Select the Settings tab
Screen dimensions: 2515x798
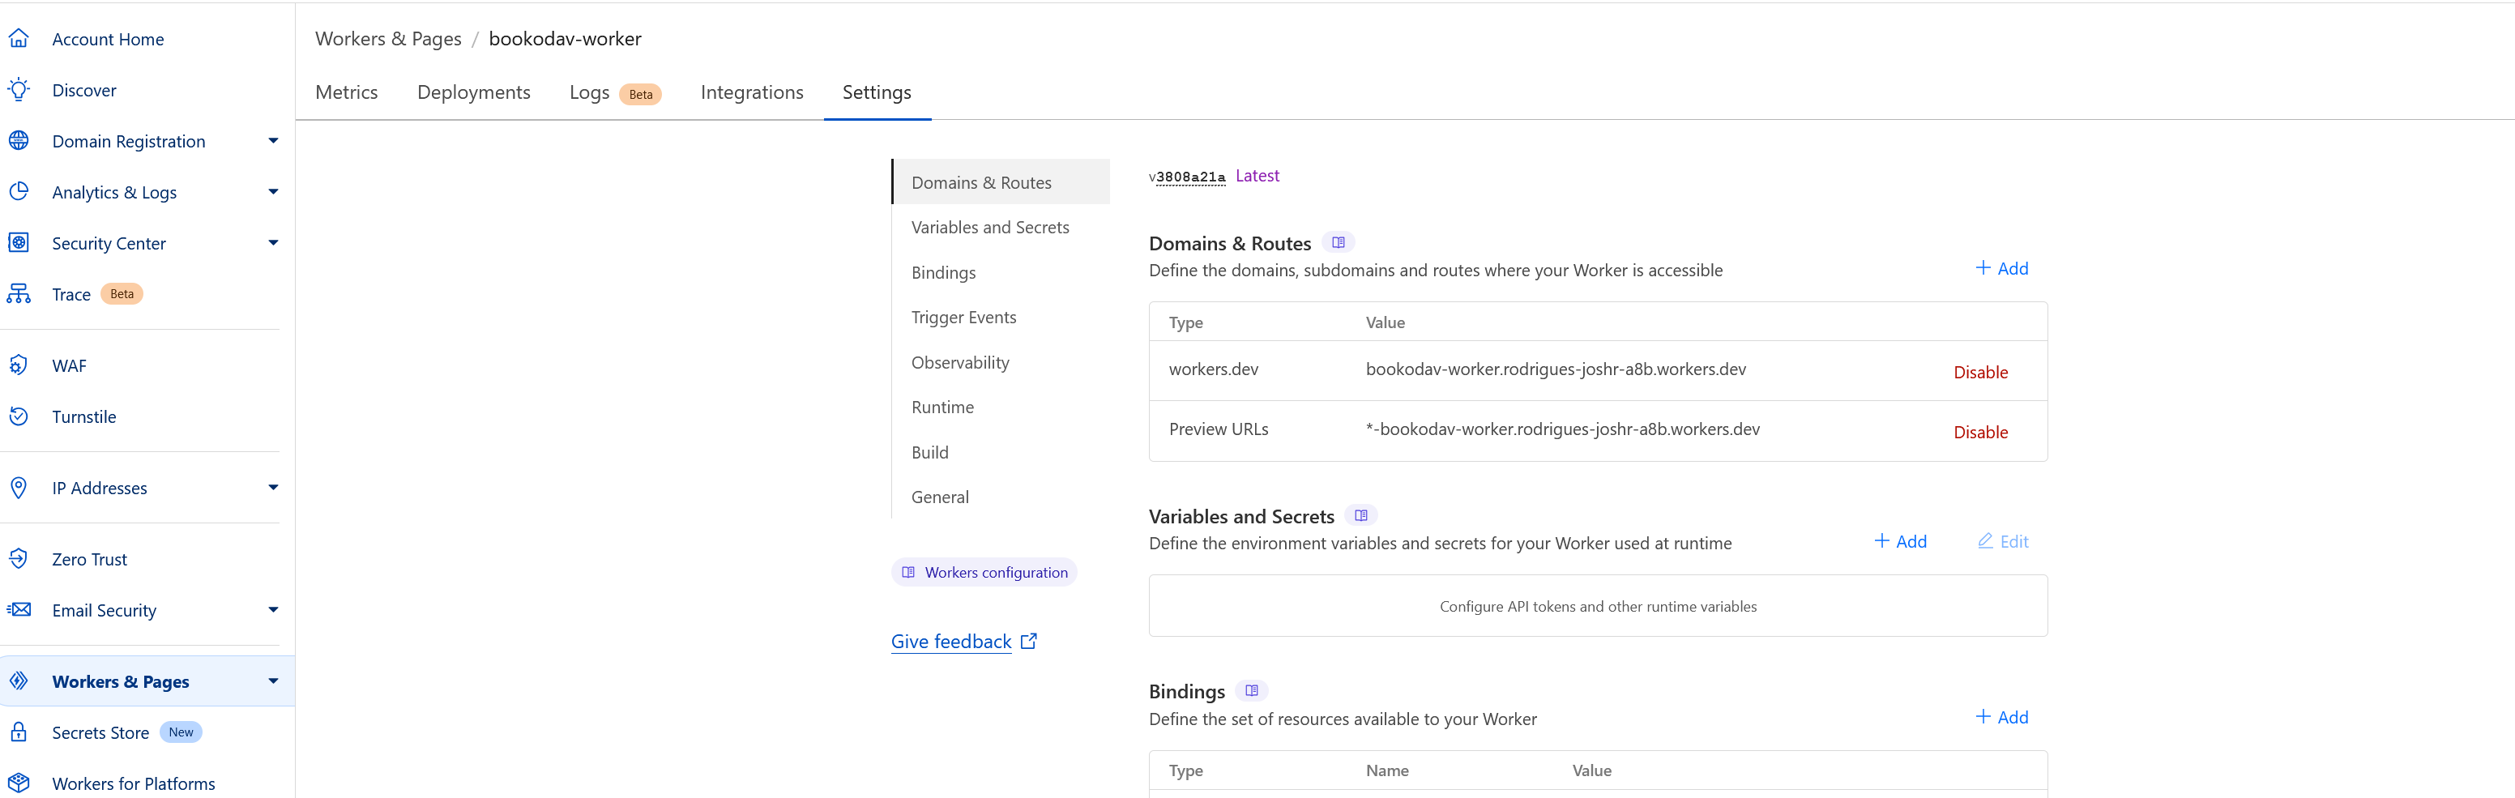tap(877, 92)
